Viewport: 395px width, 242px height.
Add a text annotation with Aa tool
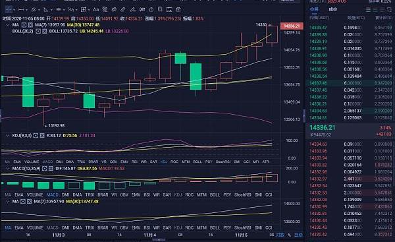tap(95, 10)
